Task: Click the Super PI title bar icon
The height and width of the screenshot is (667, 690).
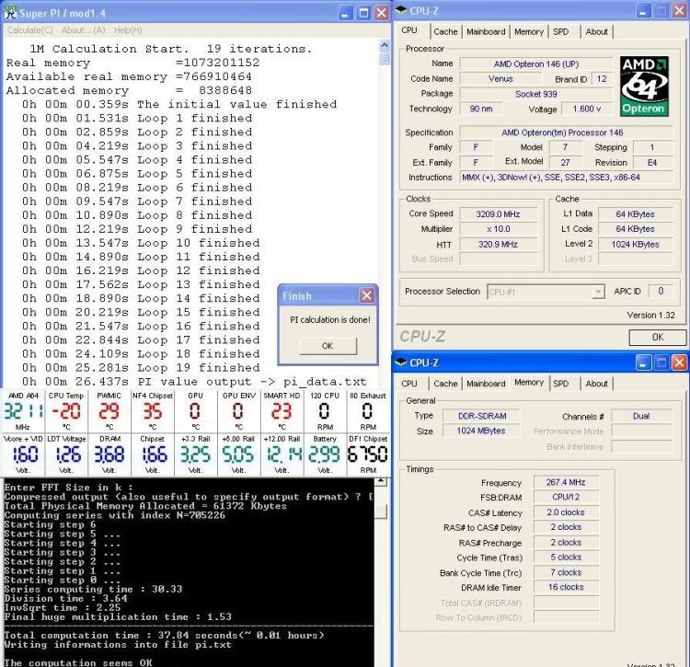Action: (x=11, y=13)
